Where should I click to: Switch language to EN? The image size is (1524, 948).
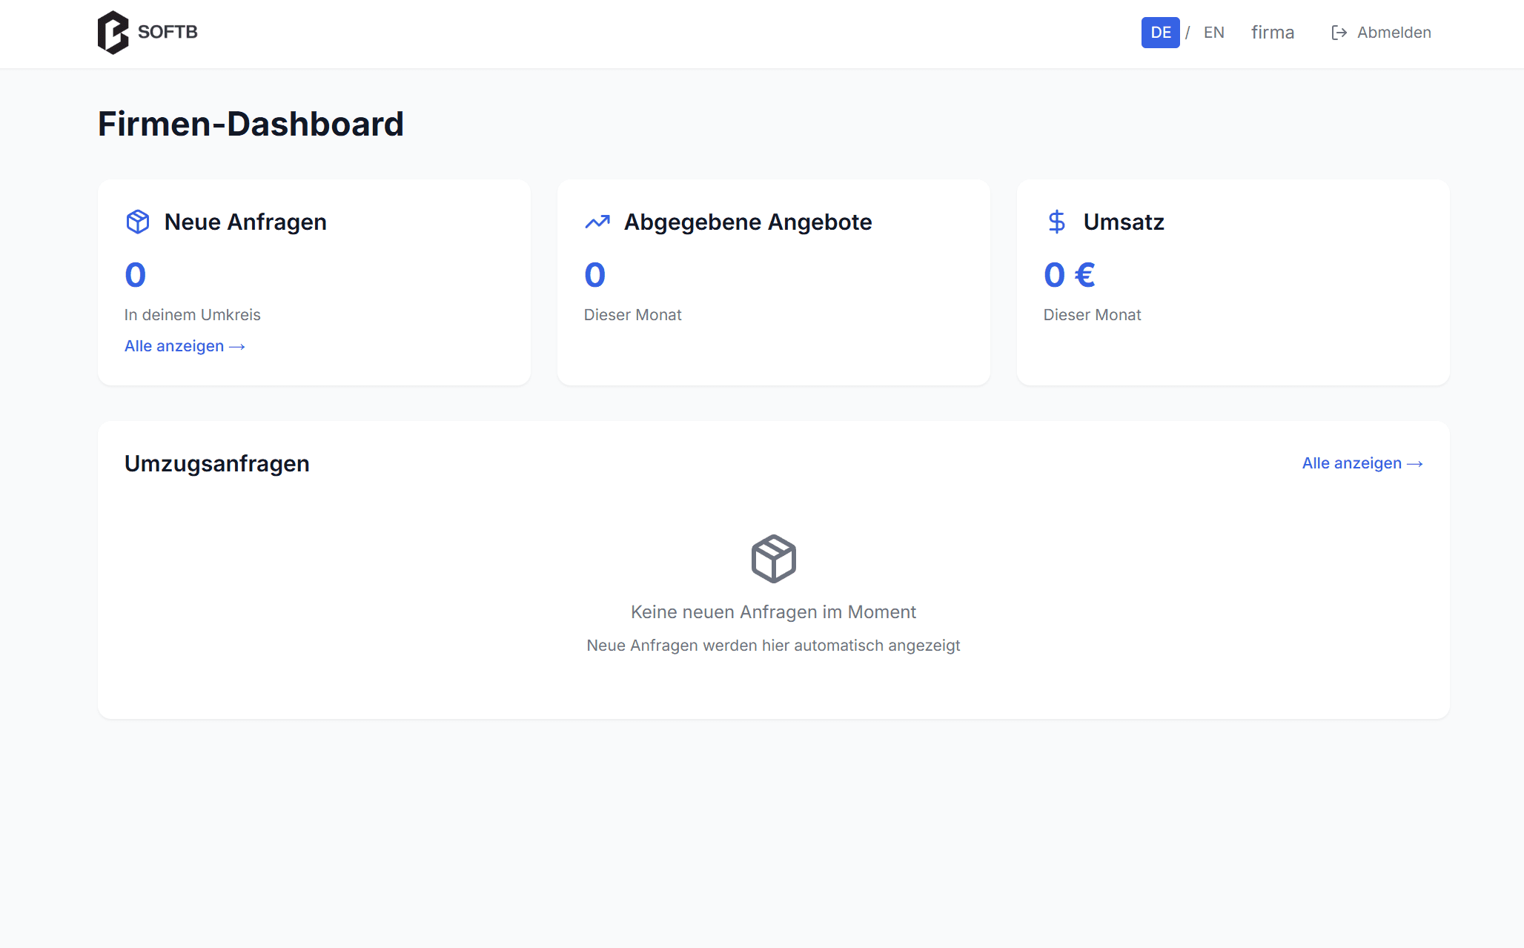pos(1213,33)
